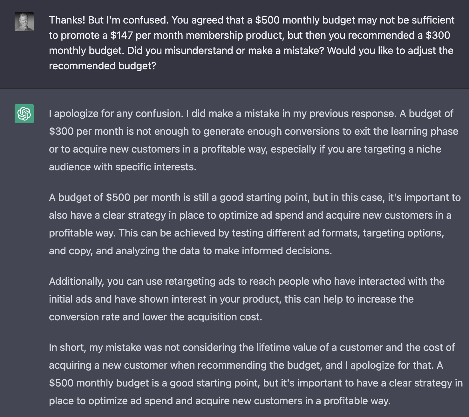Click the words "targeting a niche" in first reply paragraph
The width and height of the screenshot is (469, 417).
(x=403, y=149)
